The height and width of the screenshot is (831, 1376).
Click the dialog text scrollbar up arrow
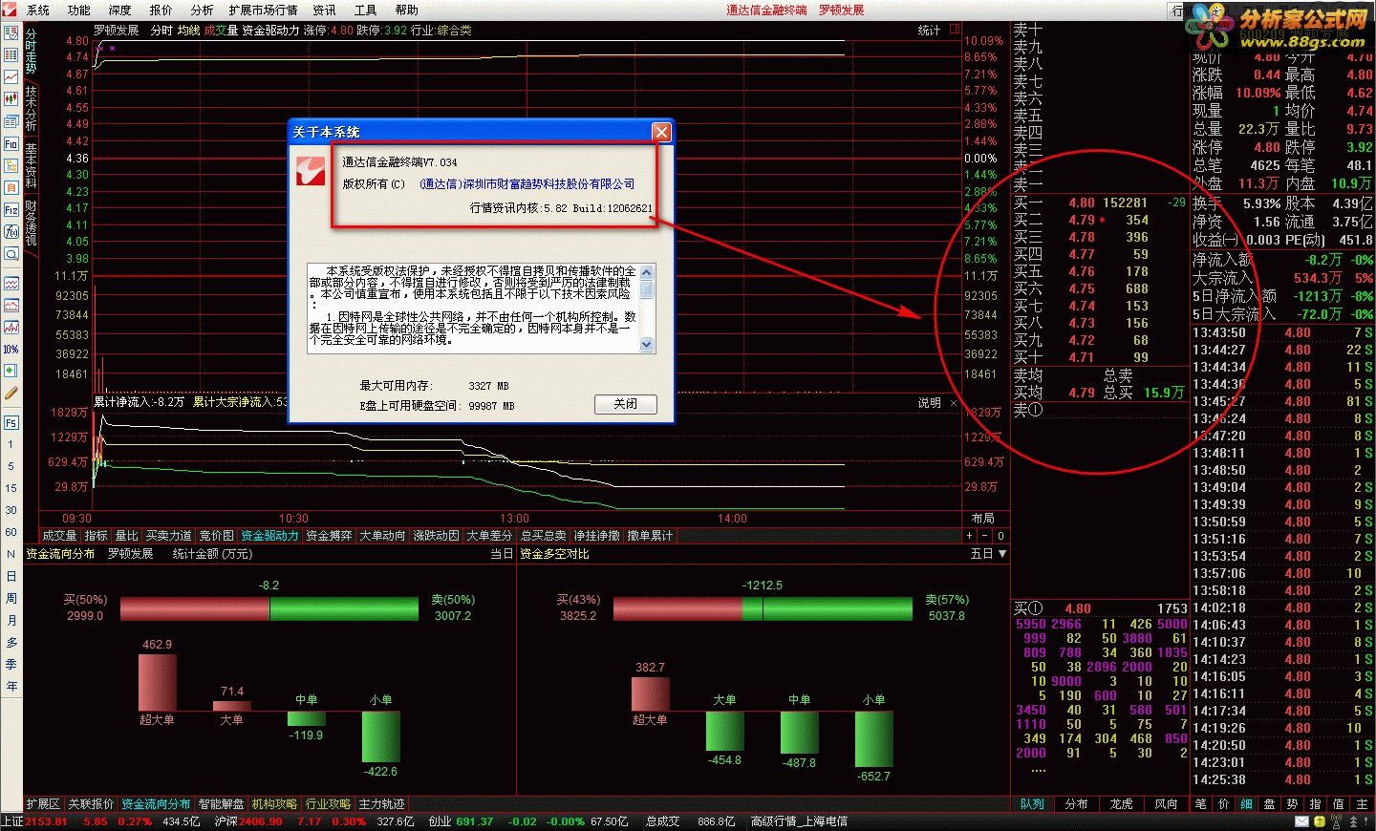[647, 272]
